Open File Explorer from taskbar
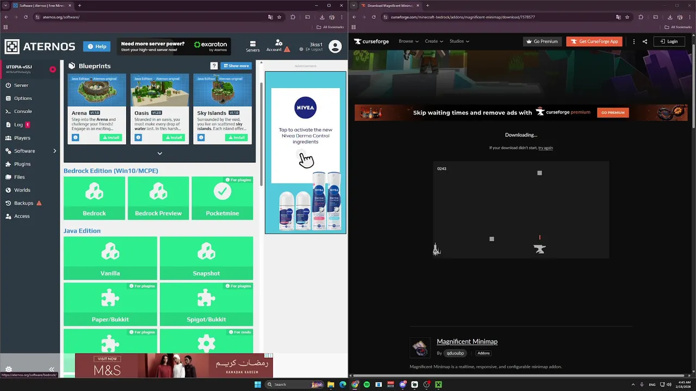 (331, 384)
